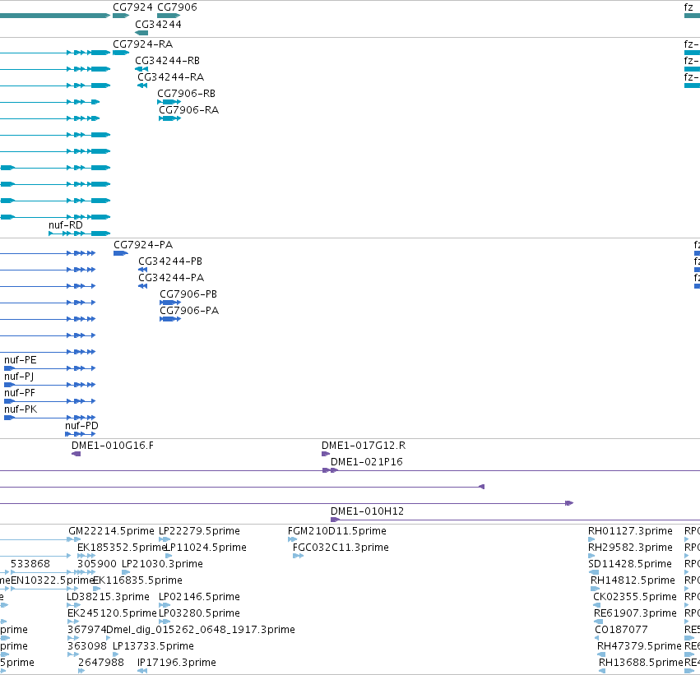The image size is (700, 675).
Task: Click protein CG7906-PA label
Action: [x=189, y=311]
